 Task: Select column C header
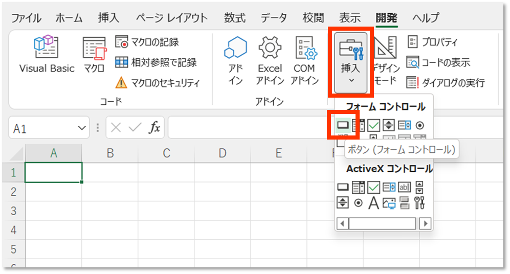coord(166,153)
